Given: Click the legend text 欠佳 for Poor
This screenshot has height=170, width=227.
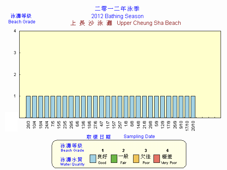Looking at the screenshot, I should point(146,156).
